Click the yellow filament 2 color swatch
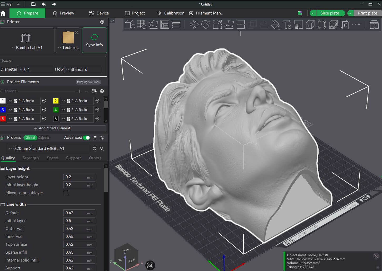Screen dimensions: 382x271 pos(56,101)
